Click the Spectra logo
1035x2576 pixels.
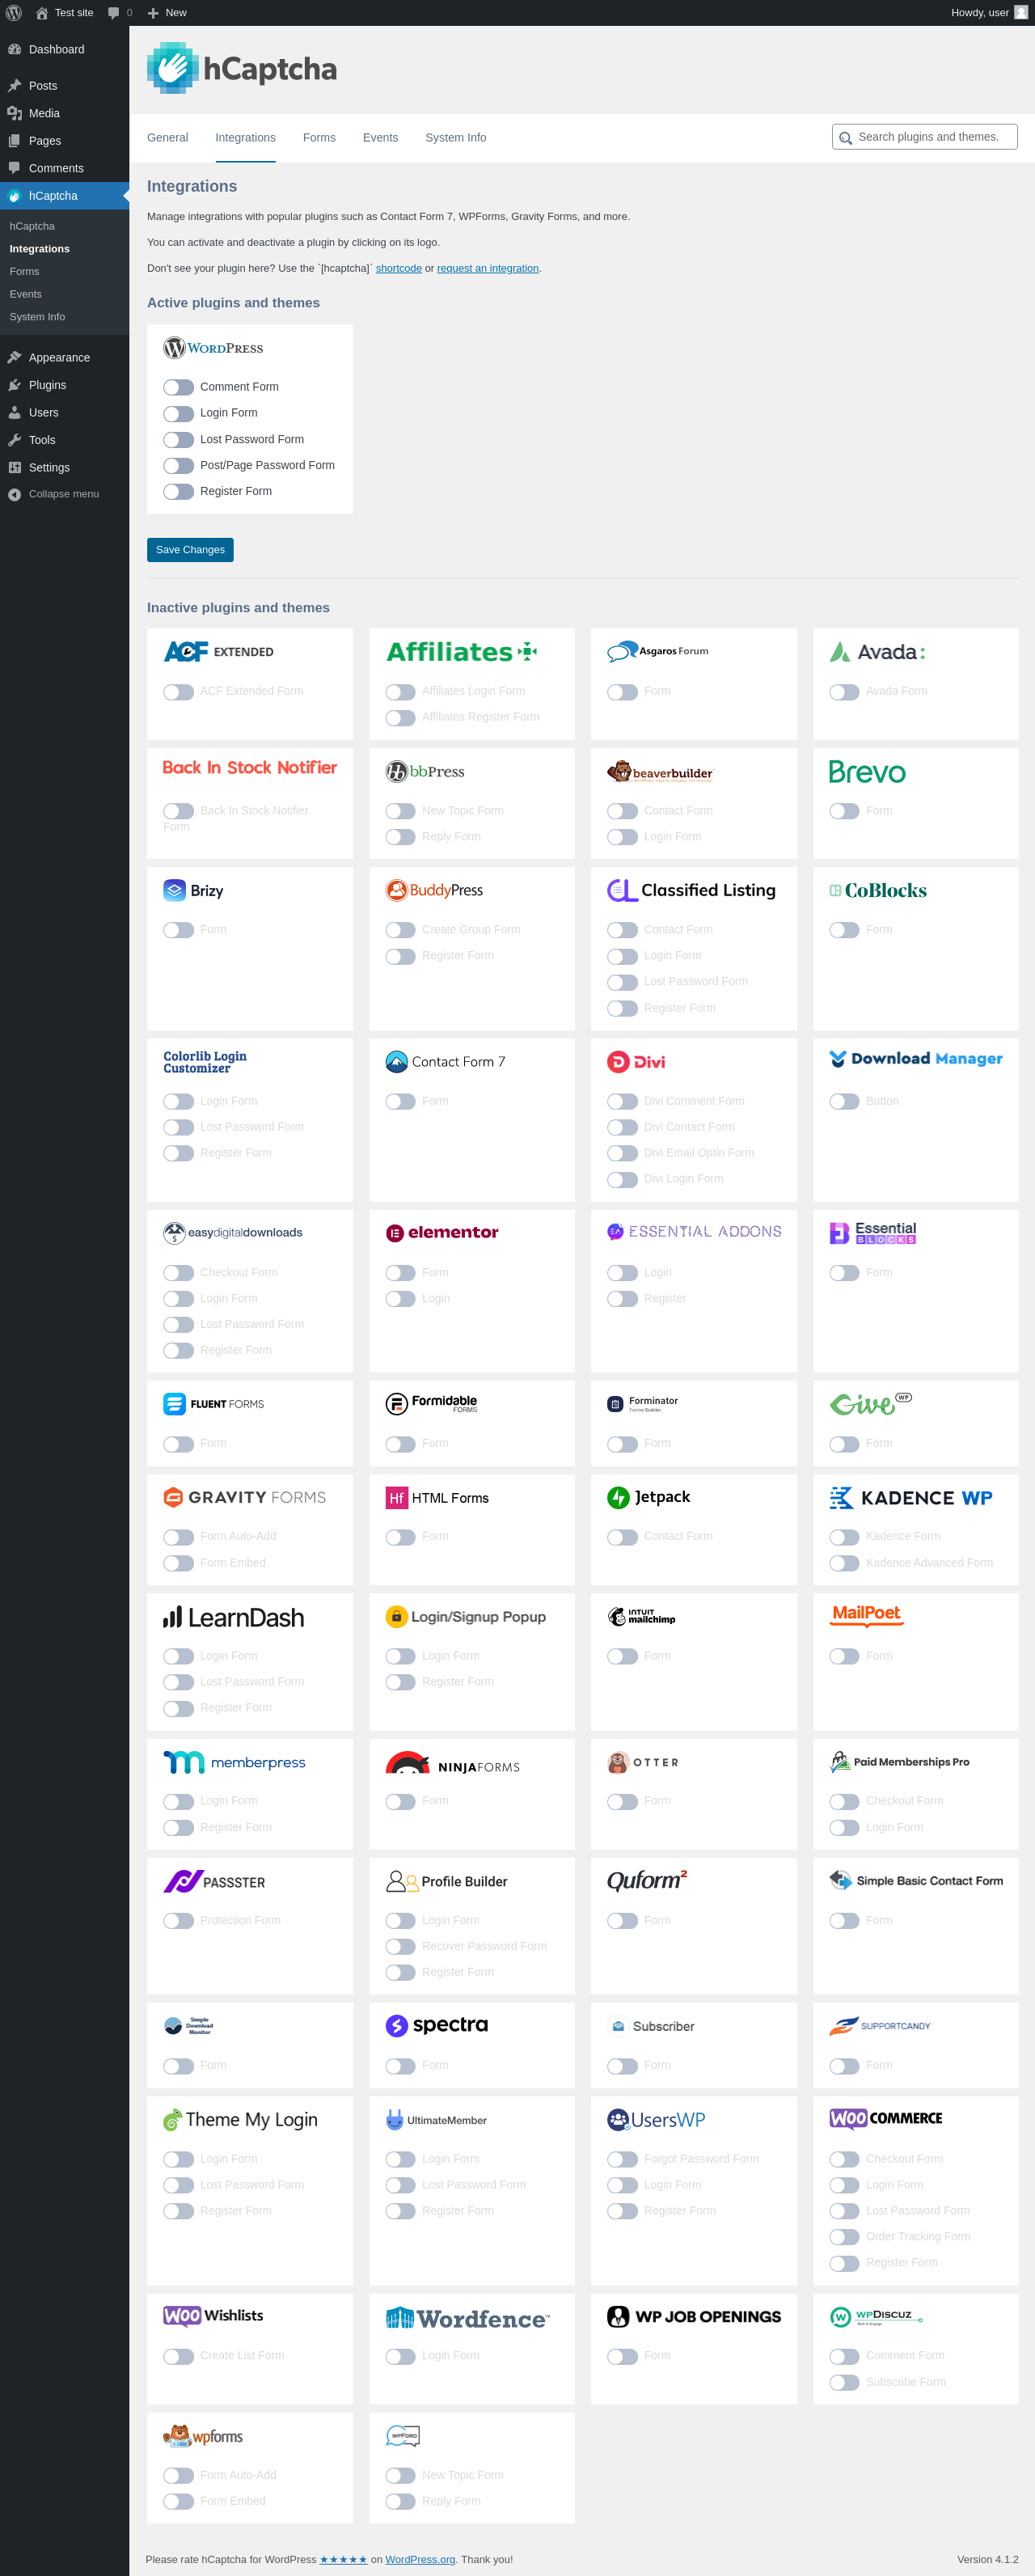437,2025
